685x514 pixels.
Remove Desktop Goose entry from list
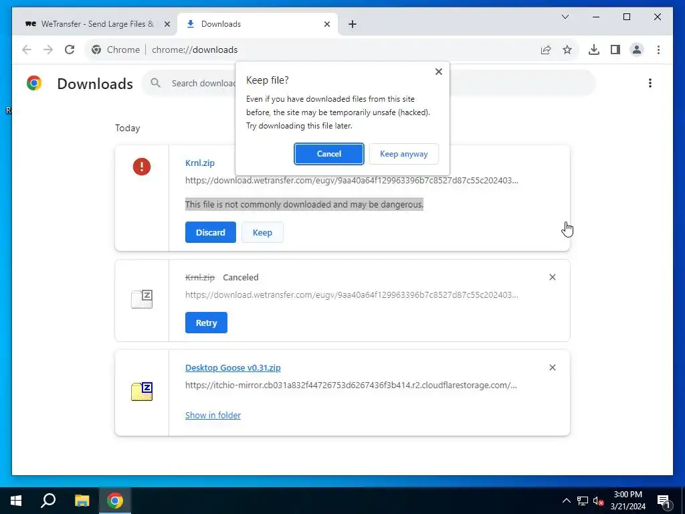point(552,367)
